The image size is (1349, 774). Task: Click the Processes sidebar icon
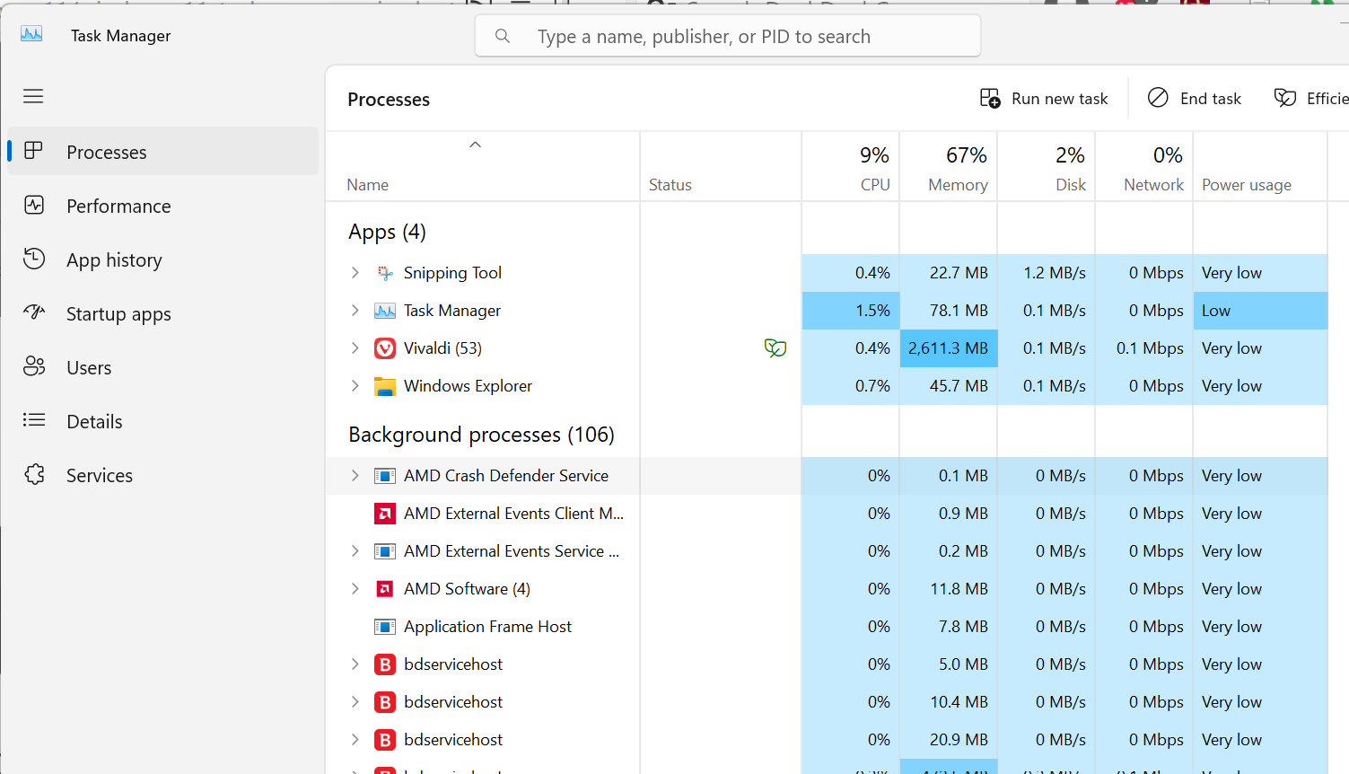click(x=33, y=151)
